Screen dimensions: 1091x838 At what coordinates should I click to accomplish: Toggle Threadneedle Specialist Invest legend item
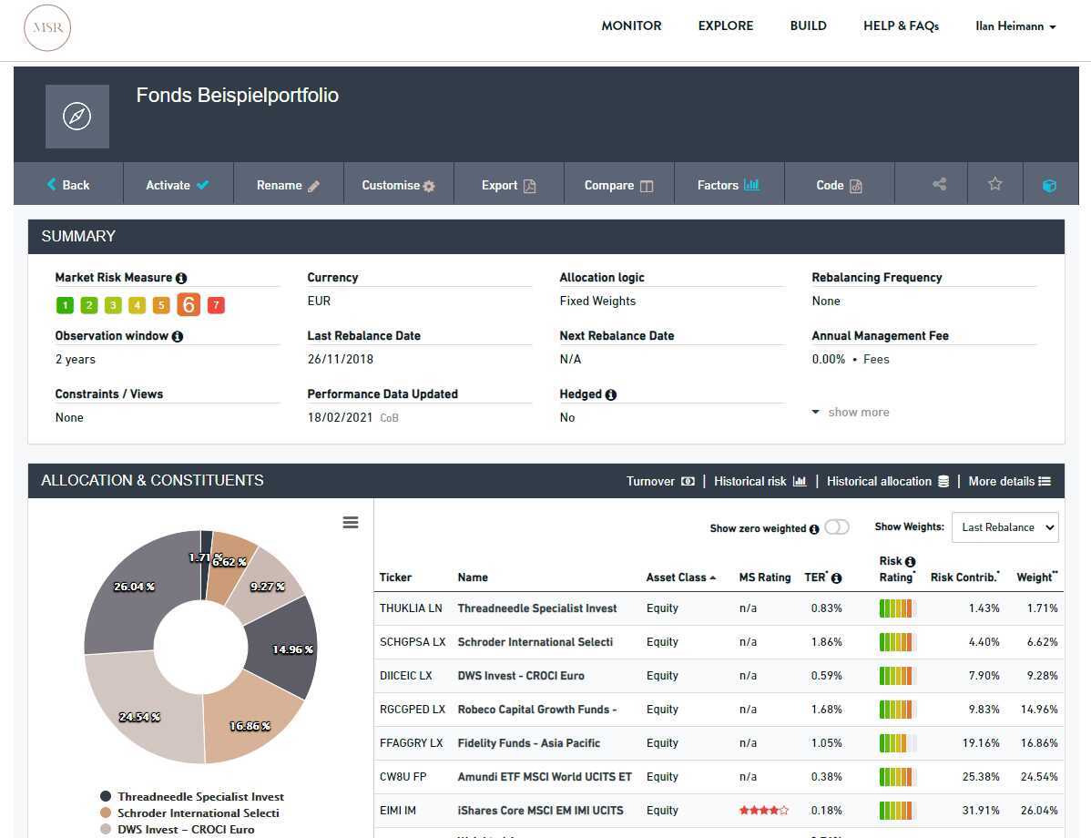pyautogui.click(x=192, y=796)
